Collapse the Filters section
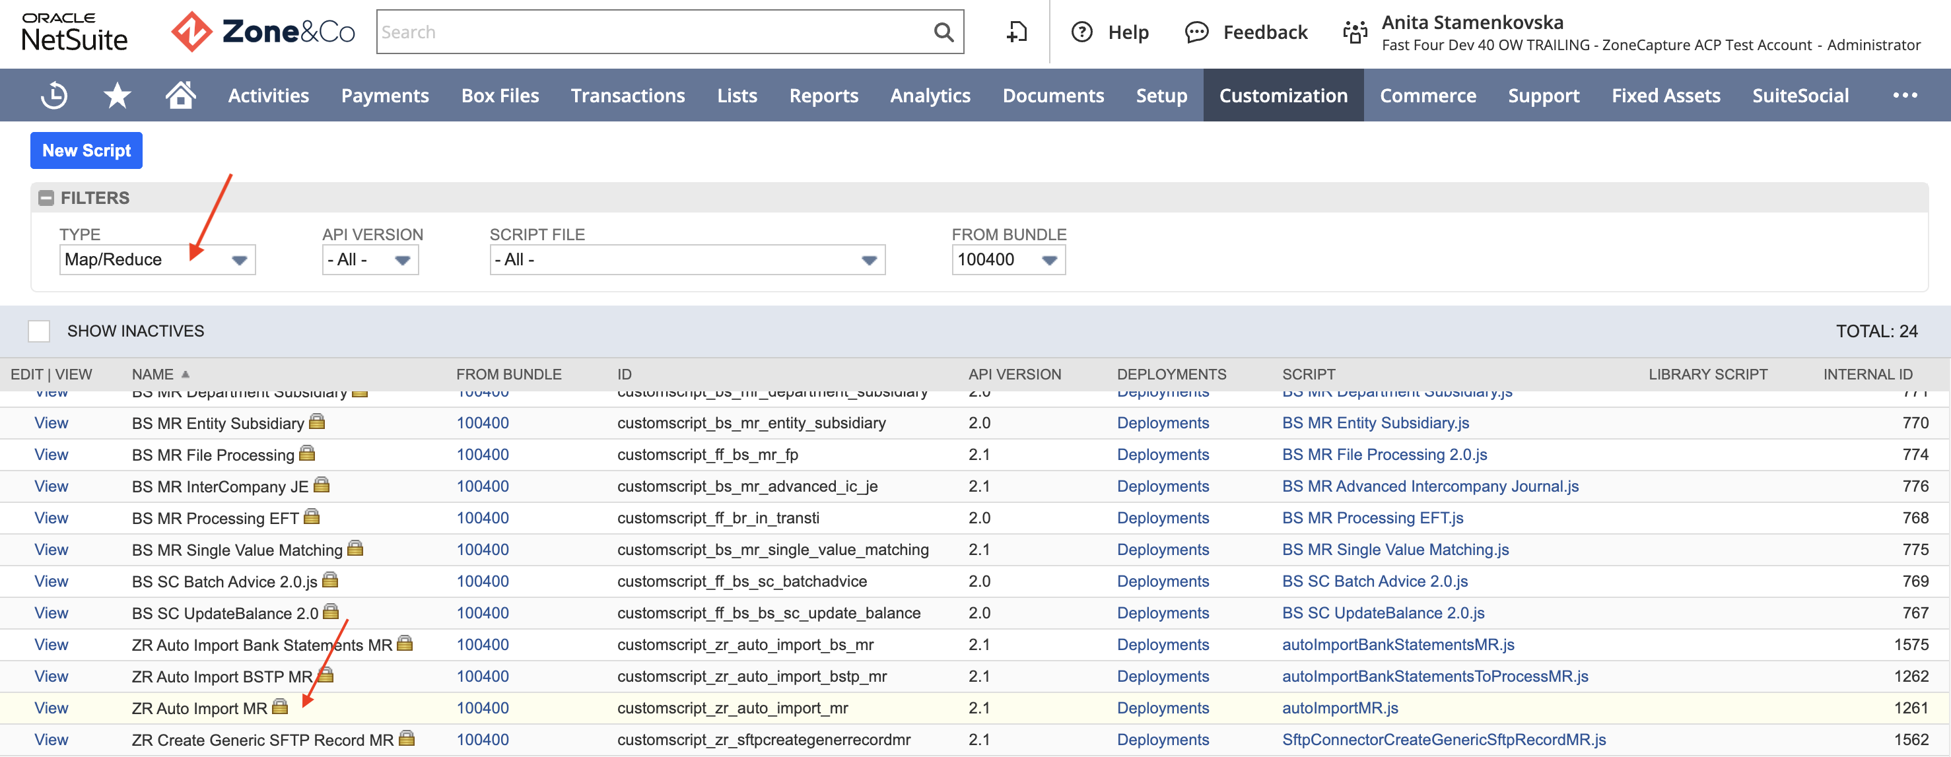Viewport: 1951px width, 757px height. pos(46,199)
